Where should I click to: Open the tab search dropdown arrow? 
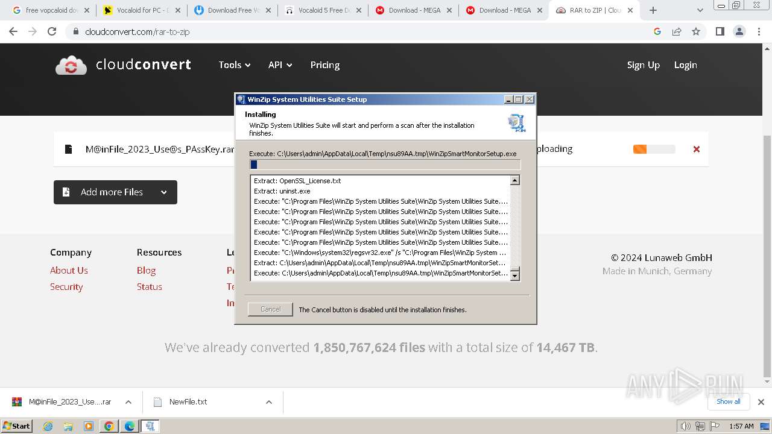(x=700, y=10)
